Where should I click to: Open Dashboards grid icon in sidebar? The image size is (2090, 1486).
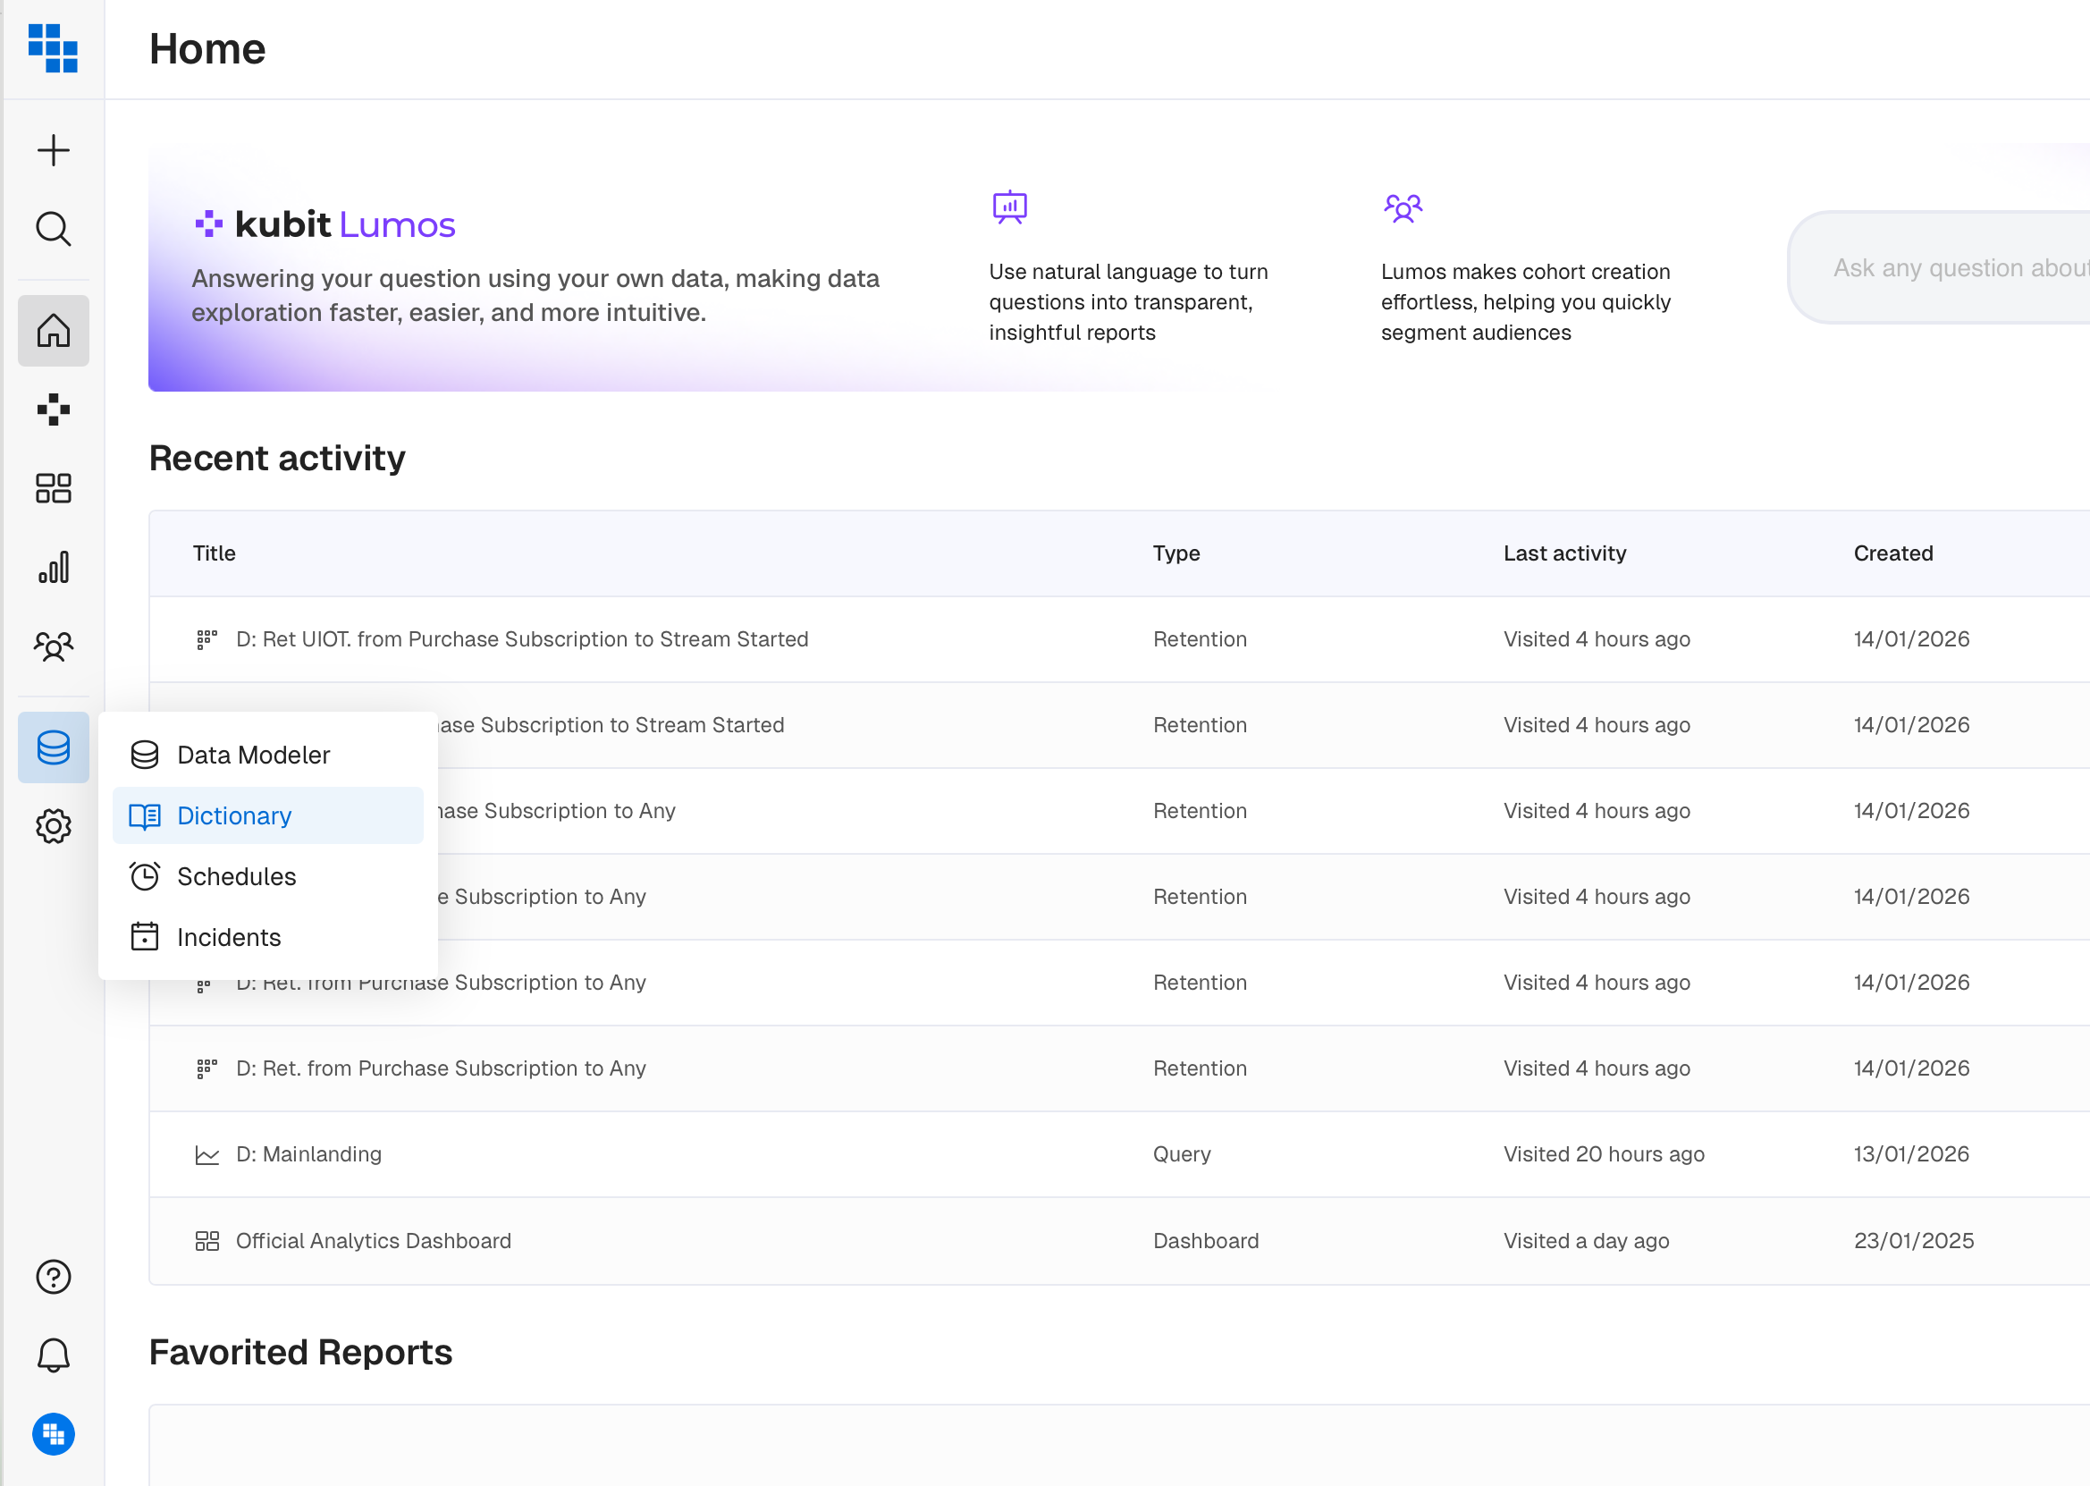(x=53, y=487)
